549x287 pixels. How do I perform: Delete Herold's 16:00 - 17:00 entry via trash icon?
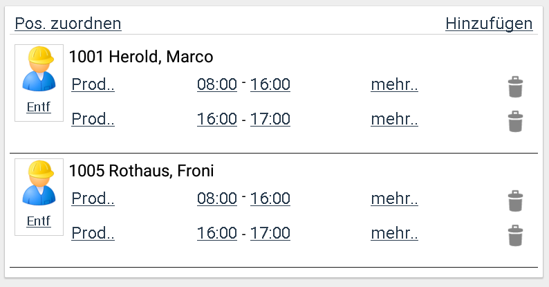point(515,121)
